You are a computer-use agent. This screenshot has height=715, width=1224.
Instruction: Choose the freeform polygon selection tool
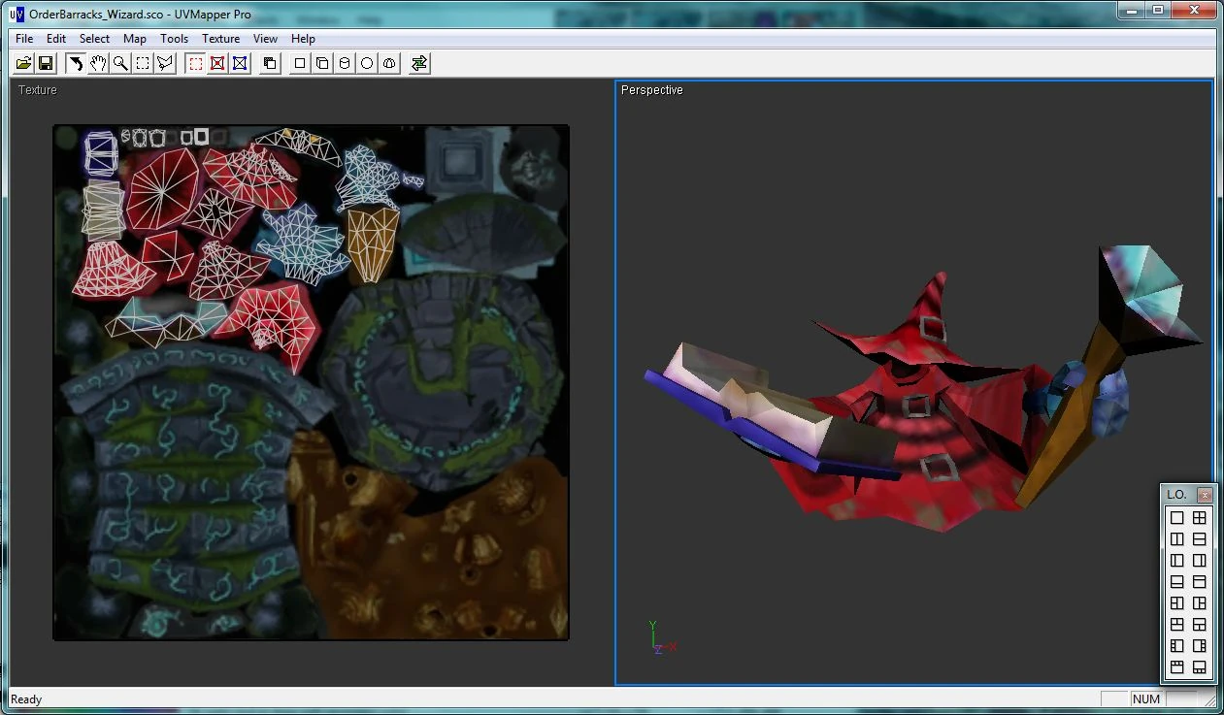click(165, 63)
